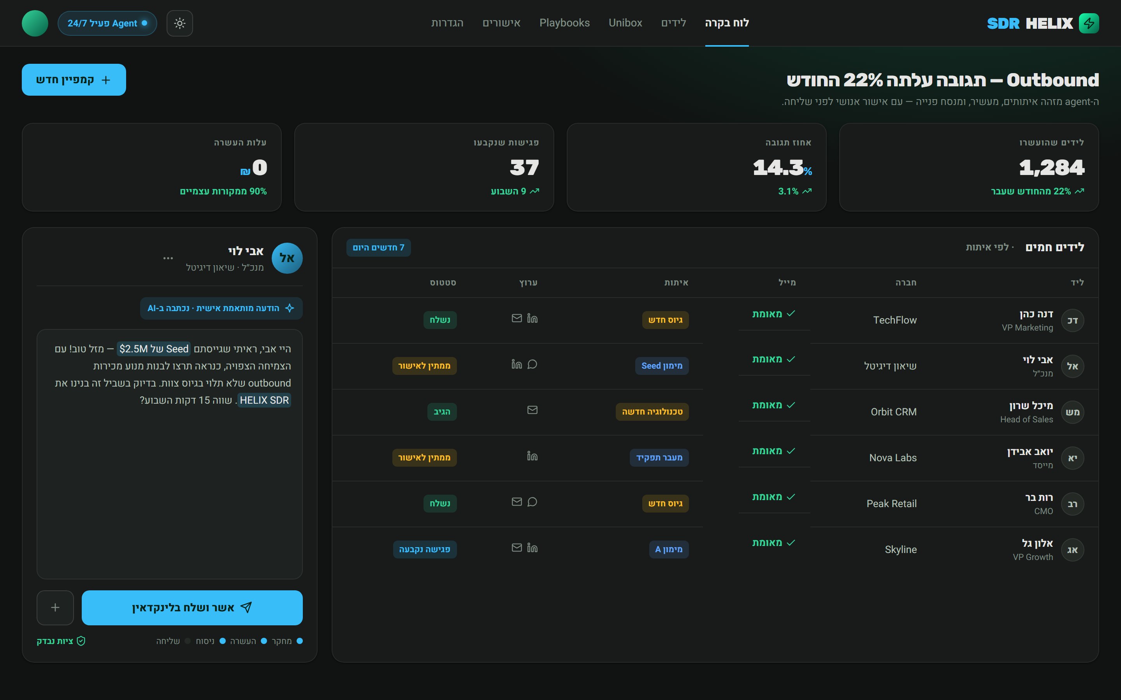Toggle the light/dark theme sun icon

[180, 23]
